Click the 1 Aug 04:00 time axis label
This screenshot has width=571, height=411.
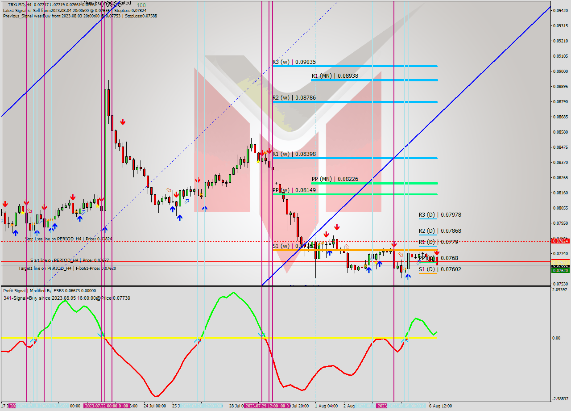[326, 406]
